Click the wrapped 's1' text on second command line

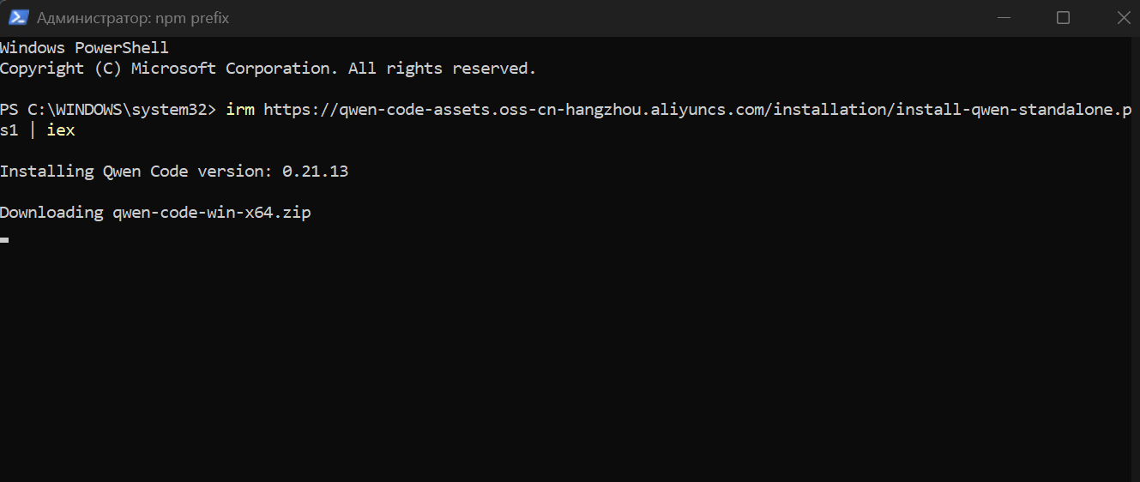[x=9, y=130]
